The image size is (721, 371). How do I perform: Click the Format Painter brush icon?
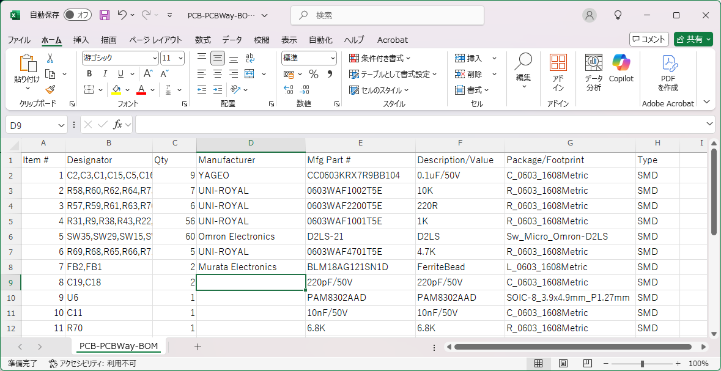50,90
